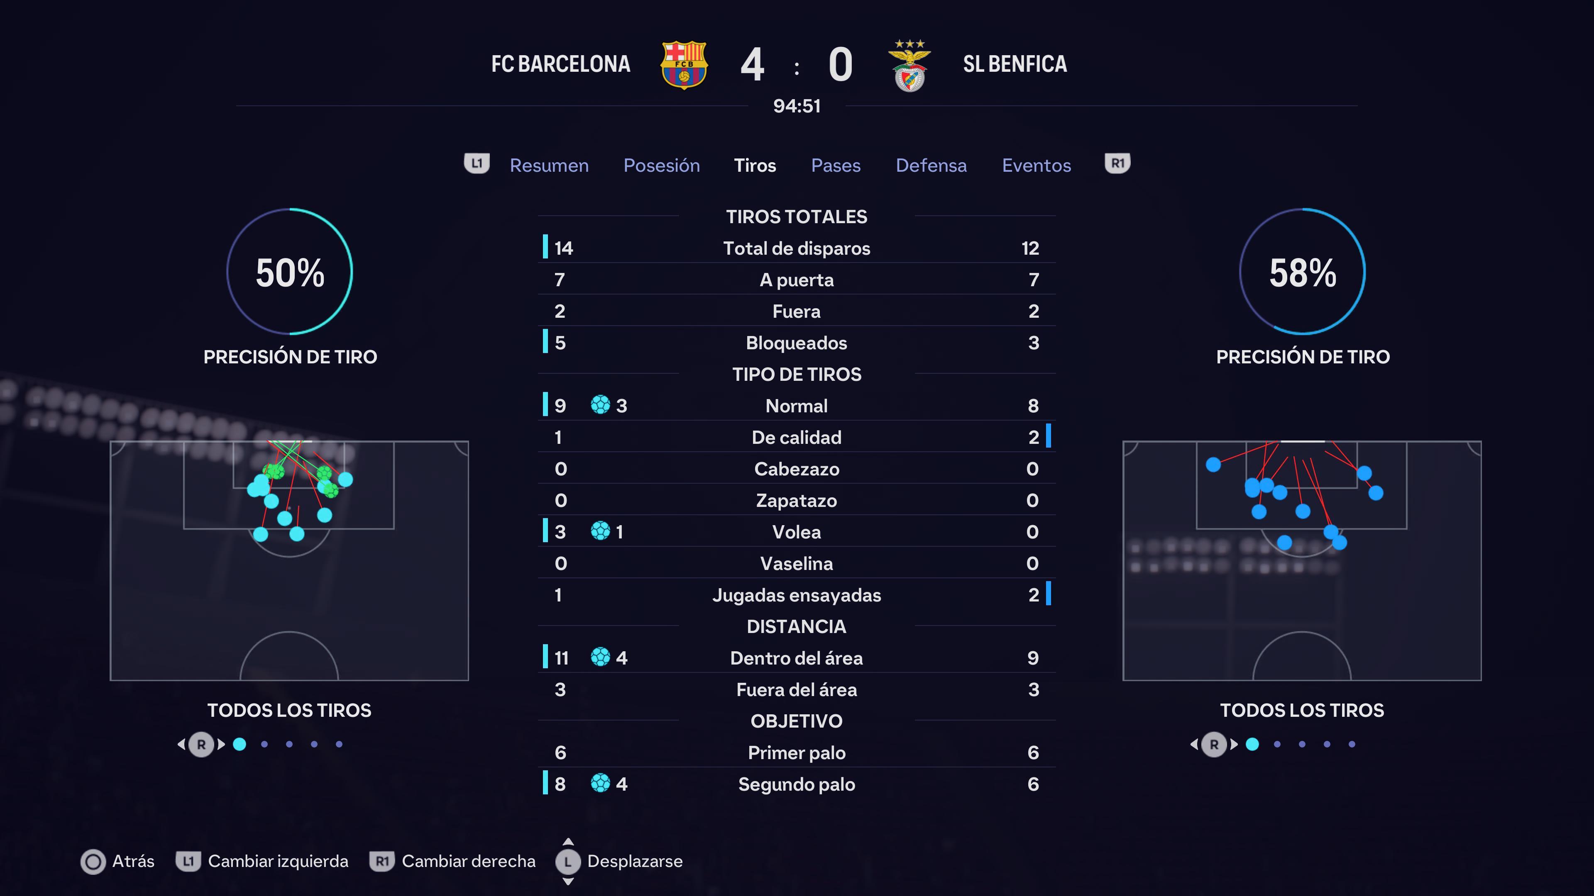Click the FC Barcelona club crest
This screenshot has width=1594, height=896.
pyautogui.click(x=685, y=65)
